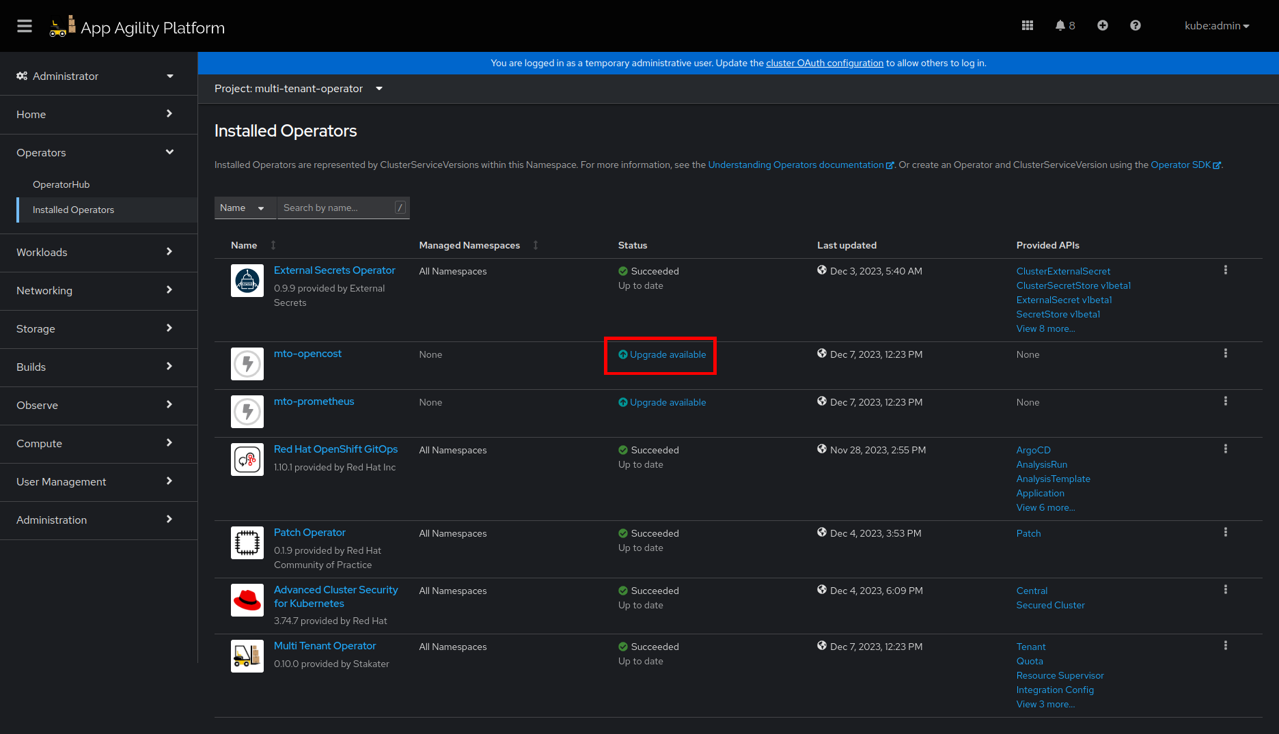Open the help question mark menu
This screenshot has width=1279, height=734.
[1135, 25]
